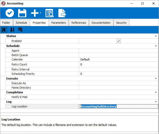Click the Agent value field
The image size is (159, 134).
118,51
